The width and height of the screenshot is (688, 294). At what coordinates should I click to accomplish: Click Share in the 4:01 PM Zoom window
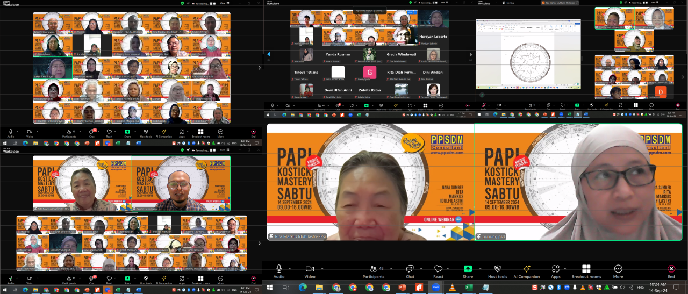coord(127,280)
